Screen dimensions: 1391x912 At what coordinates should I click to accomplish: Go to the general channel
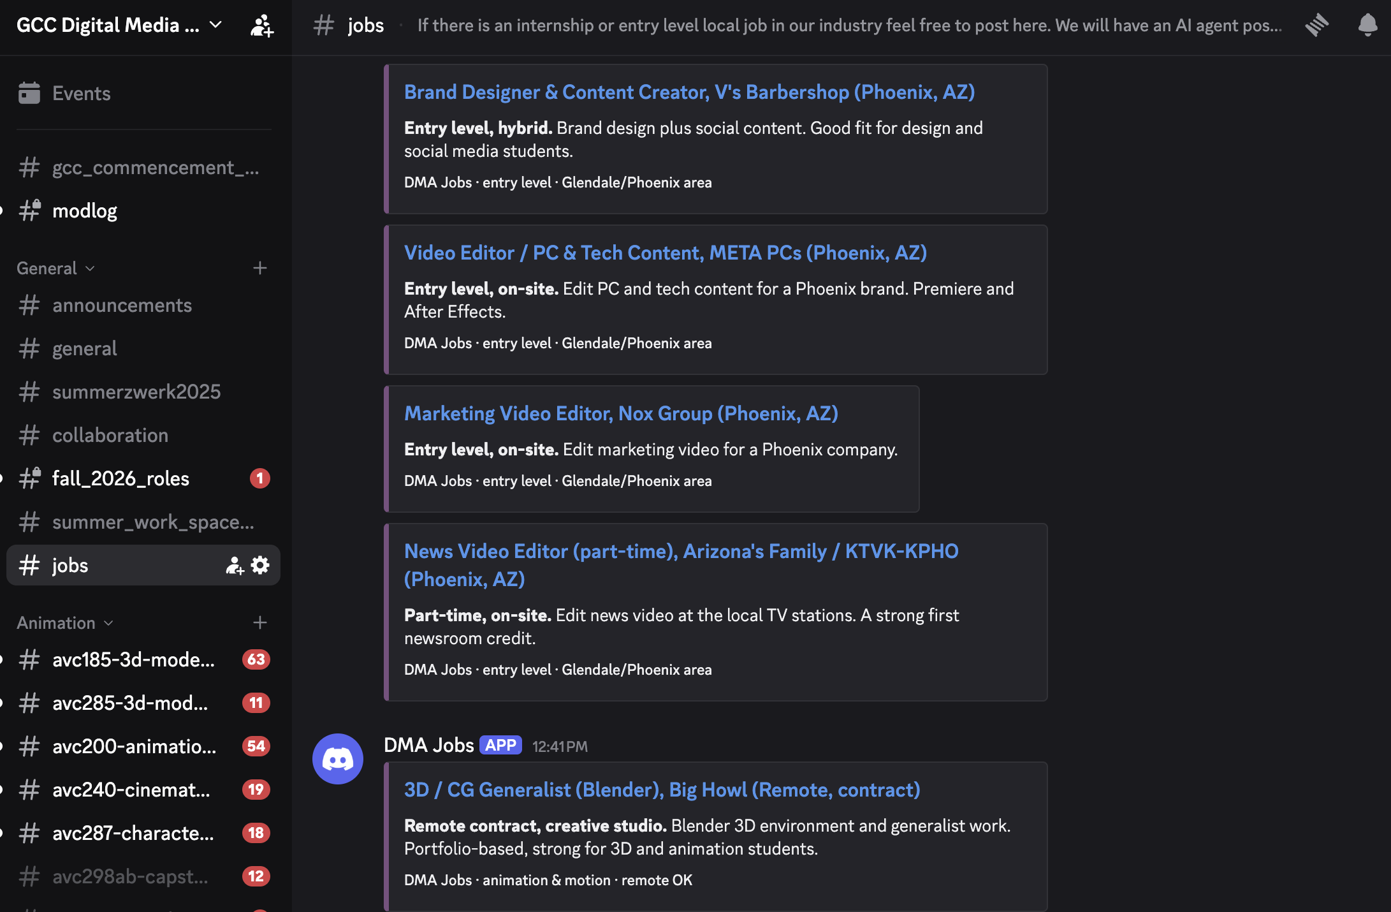(143, 348)
